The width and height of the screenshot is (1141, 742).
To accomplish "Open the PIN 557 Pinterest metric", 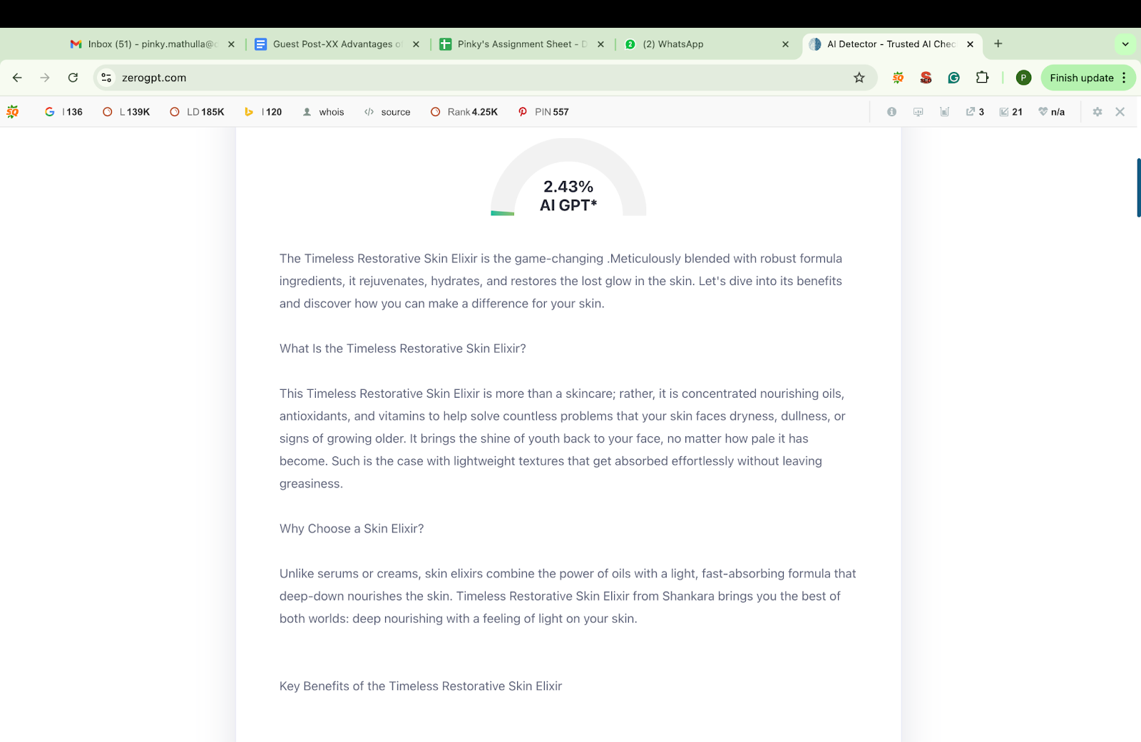I will (x=543, y=112).
